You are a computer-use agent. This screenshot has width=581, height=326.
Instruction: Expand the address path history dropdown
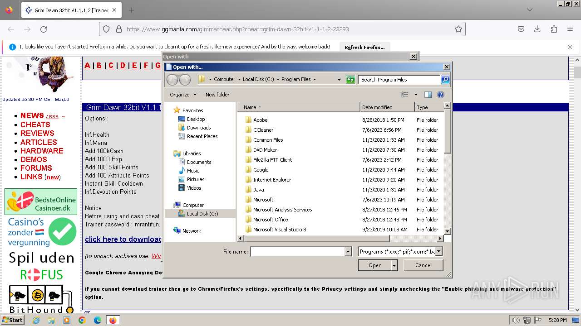pos(339,80)
